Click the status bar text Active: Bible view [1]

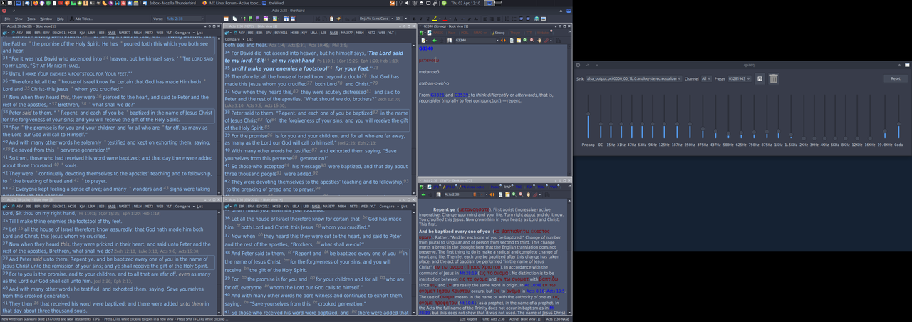(x=525, y=318)
